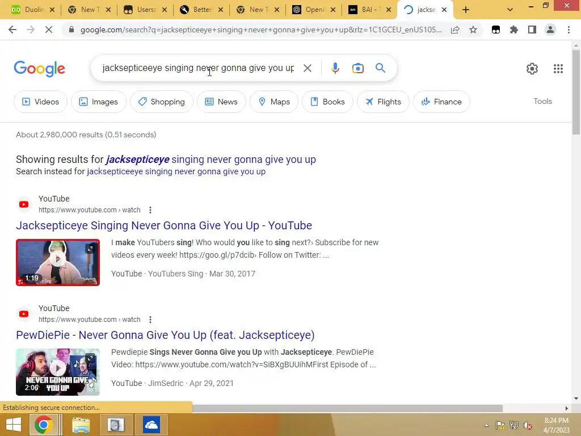Open options for the first YouTube result
This screenshot has height=436, width=581.
150,210
